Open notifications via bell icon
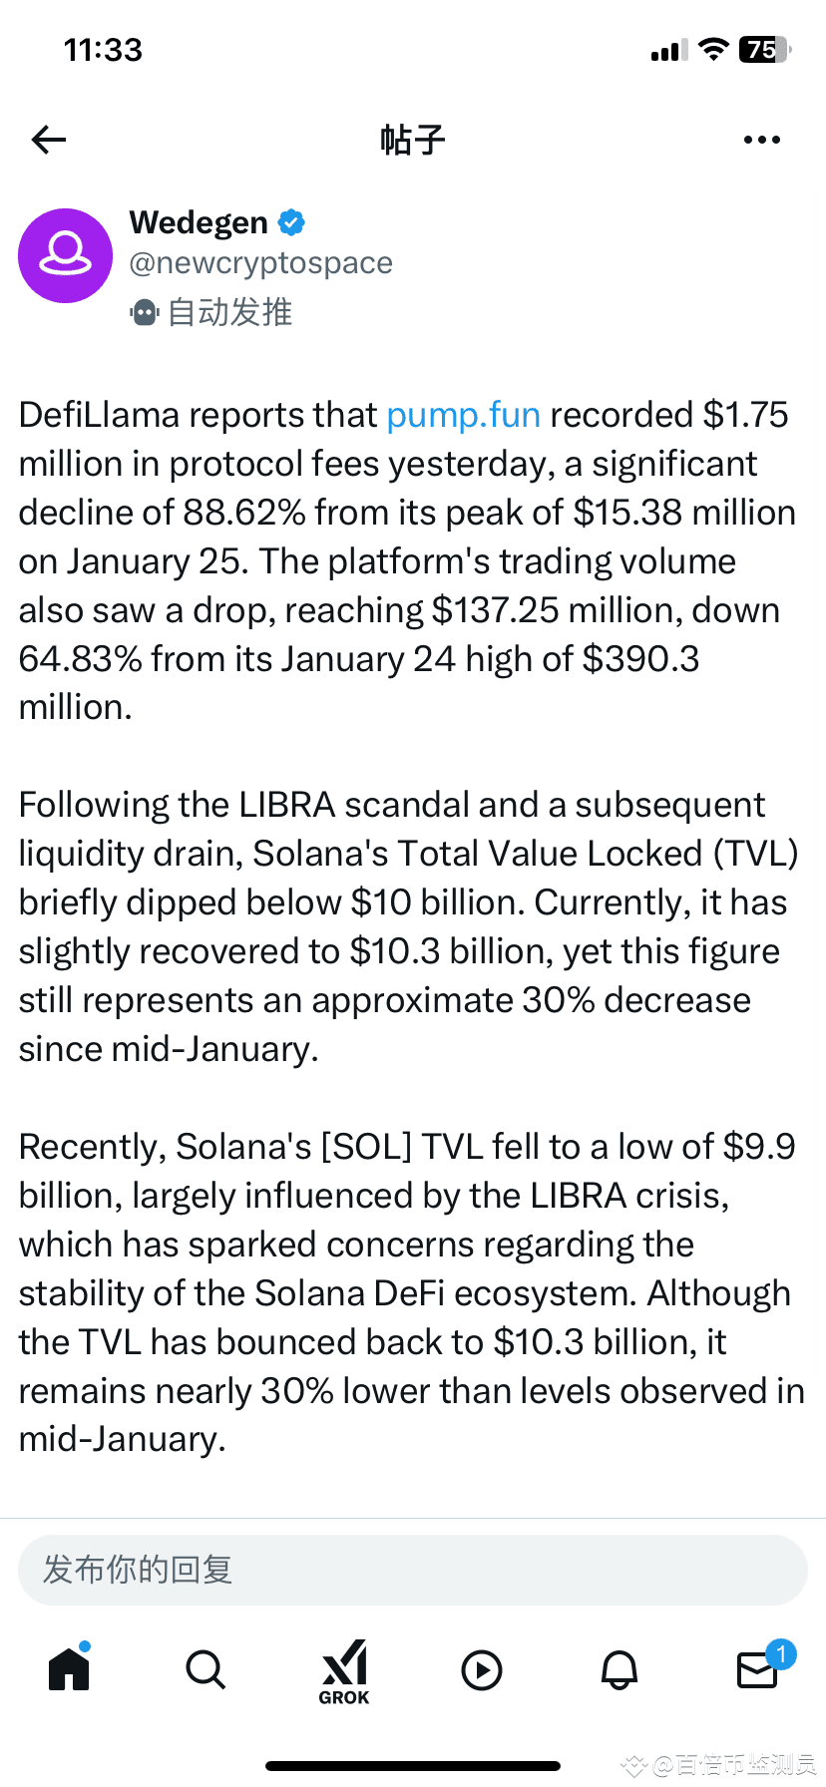826x1787 pixels. coord(619,1670)
